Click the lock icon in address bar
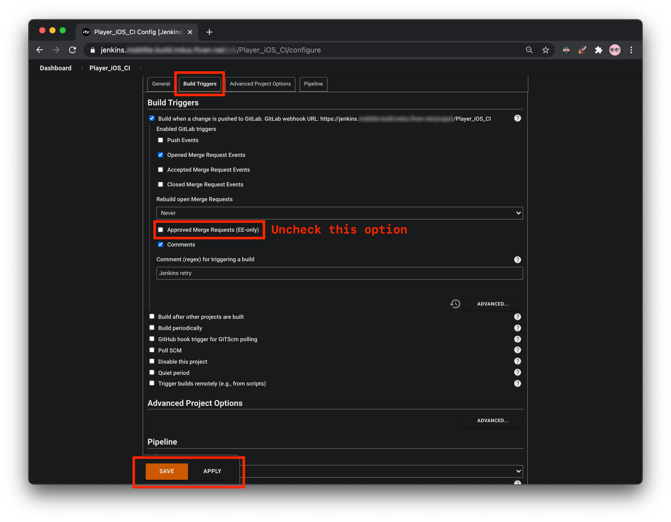 click(93, 50)
